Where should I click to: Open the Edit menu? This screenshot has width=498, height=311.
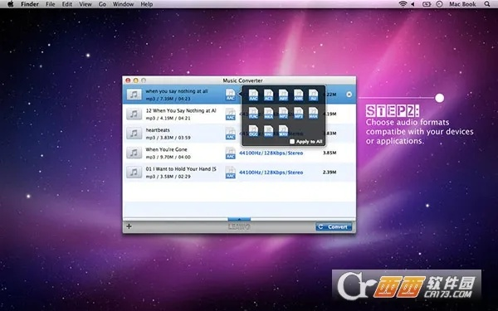click(x=67, y=4)
